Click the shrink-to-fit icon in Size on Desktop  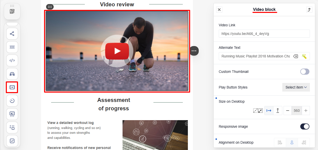point(261,111)
